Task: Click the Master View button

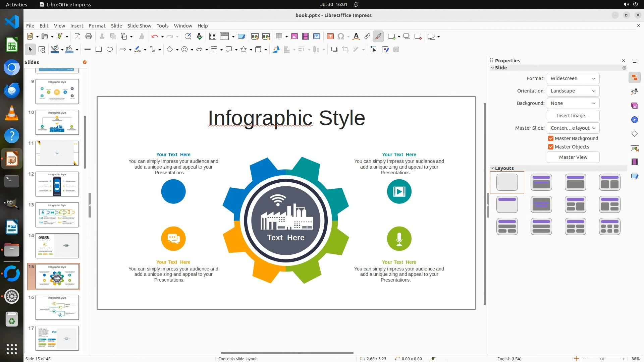Action: coord(573,157)
